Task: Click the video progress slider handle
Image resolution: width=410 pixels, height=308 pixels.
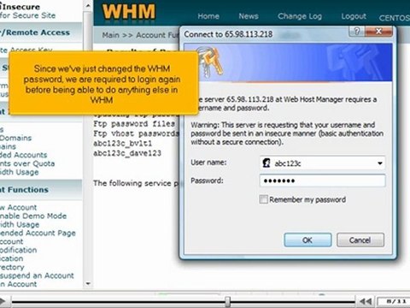Action: (x=227, y=301)
